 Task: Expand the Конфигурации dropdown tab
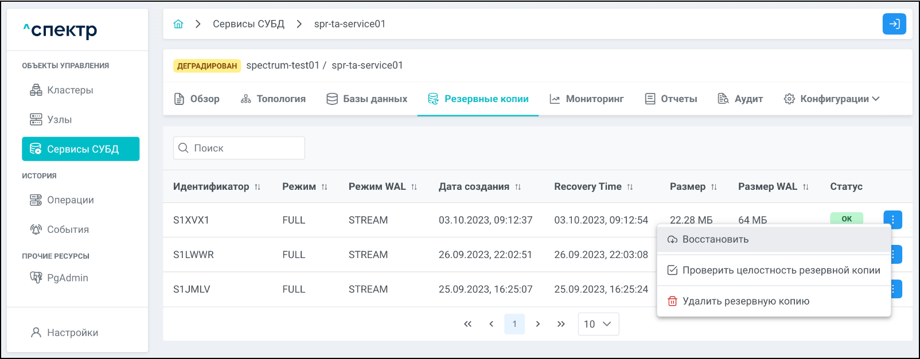tap(832, 99)
